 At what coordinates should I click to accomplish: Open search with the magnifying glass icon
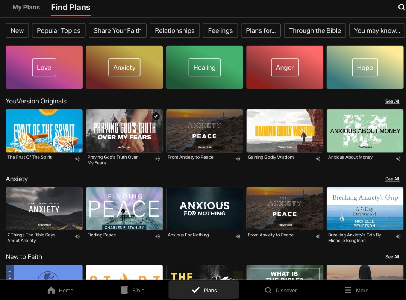pyautogui.click(x=401, y=7)
